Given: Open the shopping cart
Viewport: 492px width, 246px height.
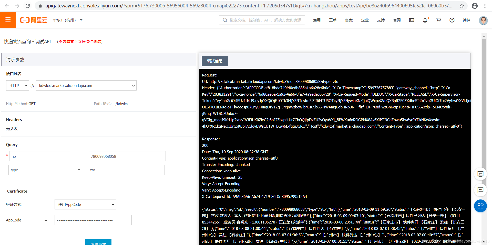Looking at the screenshot, I should click(438, 20).
